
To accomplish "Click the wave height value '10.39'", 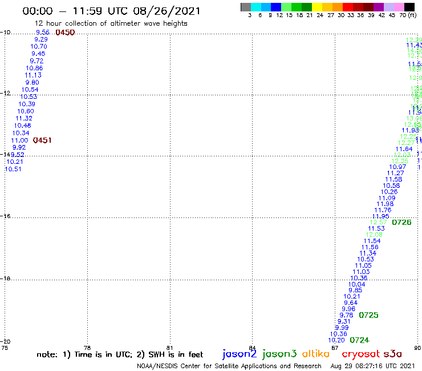I will 27,104.
